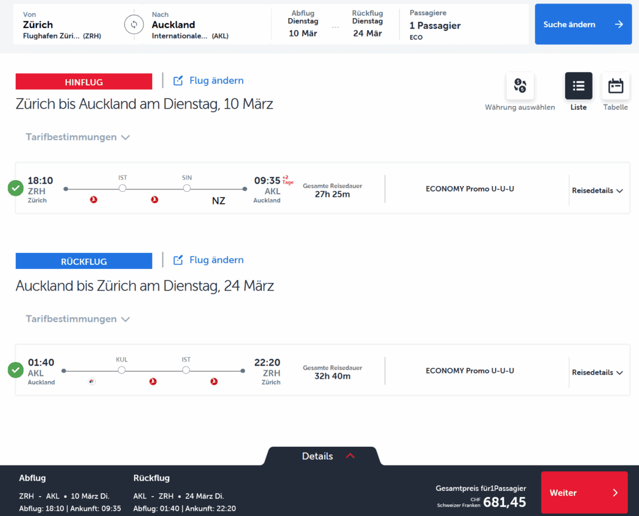Open the Abflug date field 10 Mär
The width and height of the screenshot is (639, 516).
[x=303, y=25]
